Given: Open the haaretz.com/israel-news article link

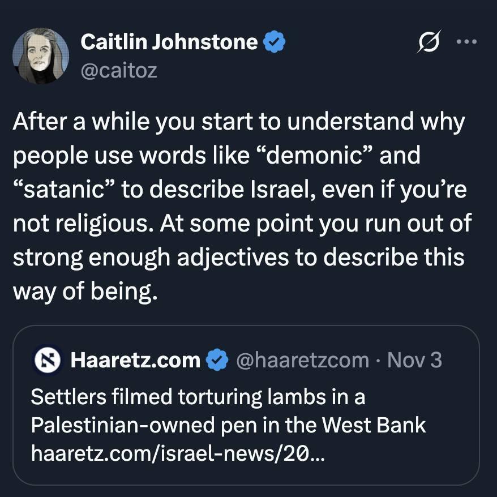Looking at the screenshot, I should coord(178,452).
